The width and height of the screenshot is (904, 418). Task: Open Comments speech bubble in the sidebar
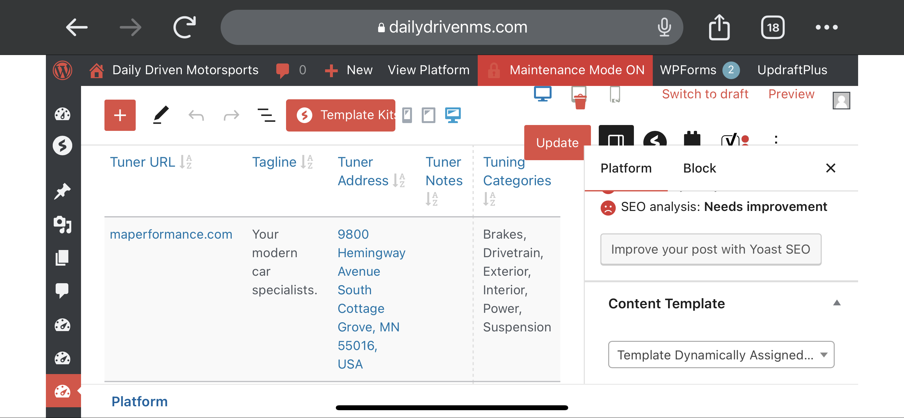[62, 290]
